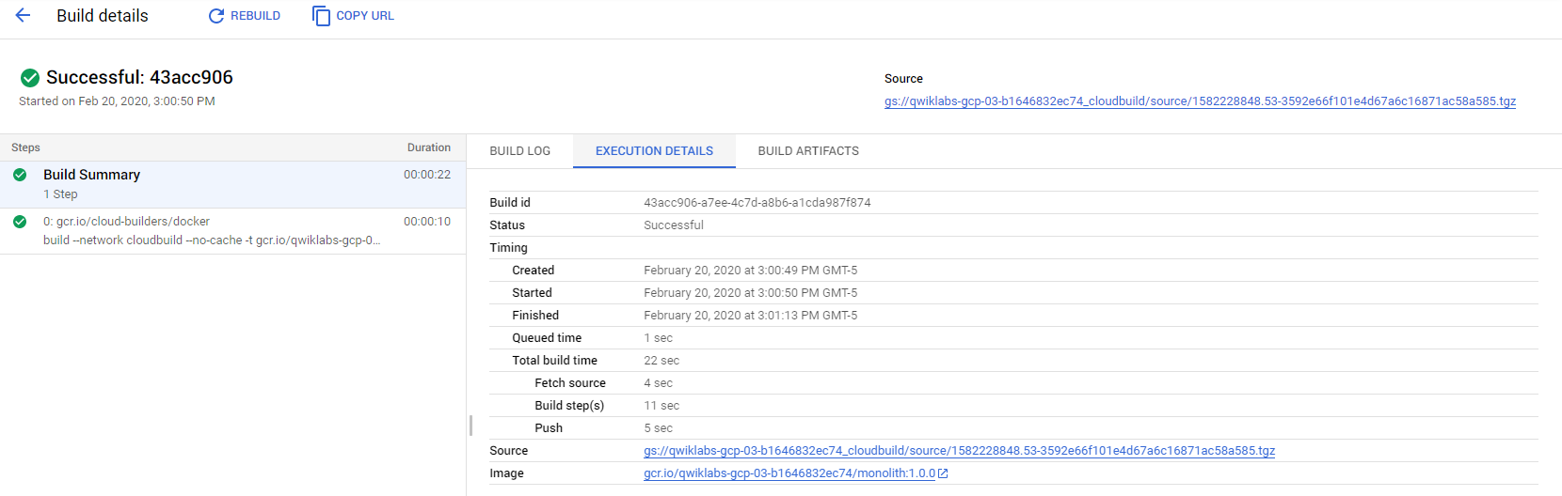Click the green success checkmark beside build title
The height and width of the screenshot is (496, 1562).
point(30,78)
